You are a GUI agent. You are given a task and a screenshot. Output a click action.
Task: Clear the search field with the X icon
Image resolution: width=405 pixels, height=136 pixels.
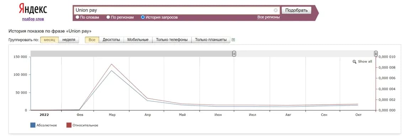(x=275, y=10)
